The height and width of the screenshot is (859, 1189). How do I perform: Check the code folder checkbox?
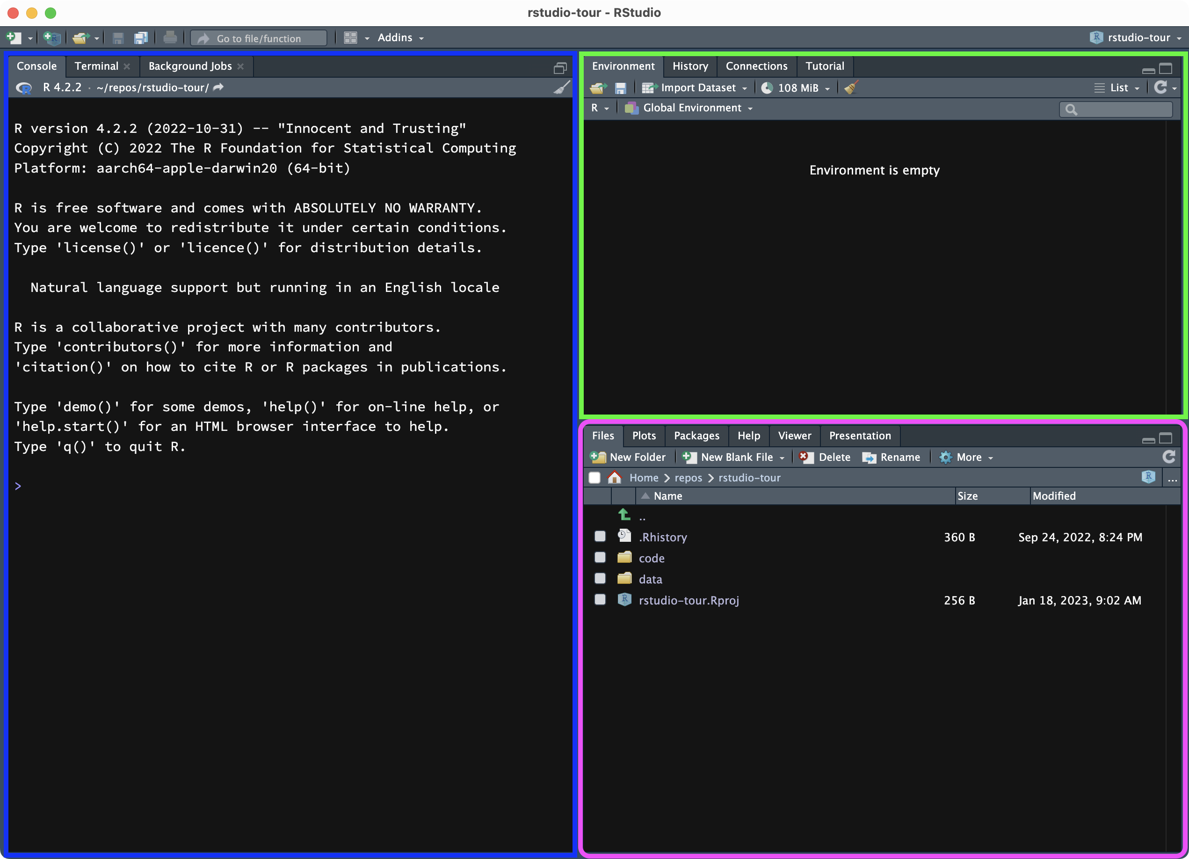pos(600,557)
